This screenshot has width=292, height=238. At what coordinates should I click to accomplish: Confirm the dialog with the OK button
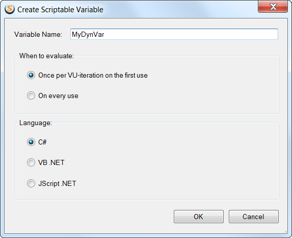coord(199,217)
